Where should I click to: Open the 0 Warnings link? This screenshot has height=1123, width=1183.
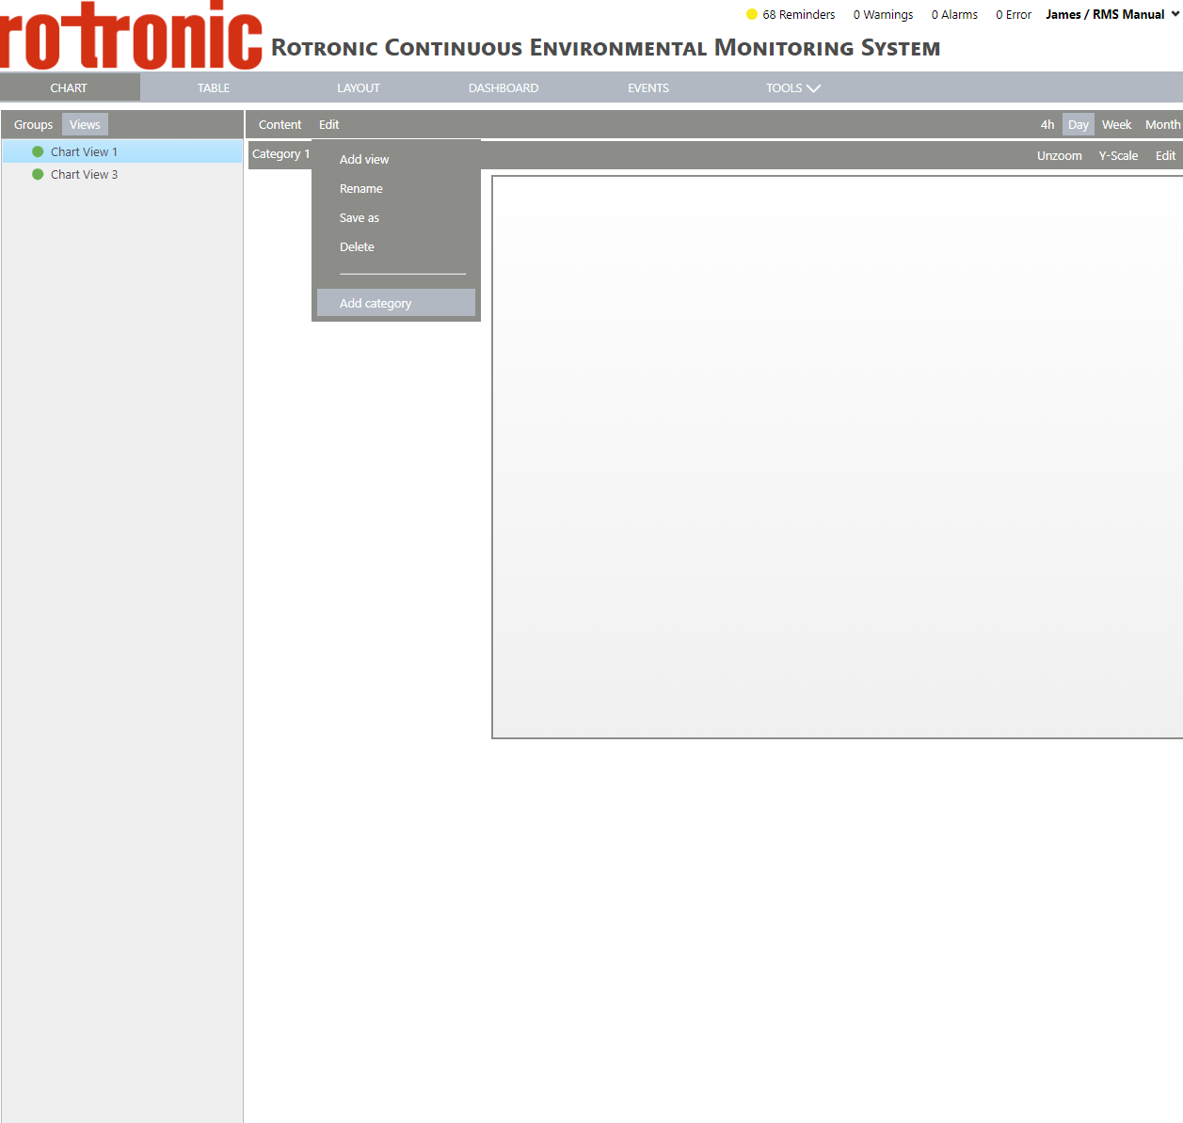(x=883, y=14)
